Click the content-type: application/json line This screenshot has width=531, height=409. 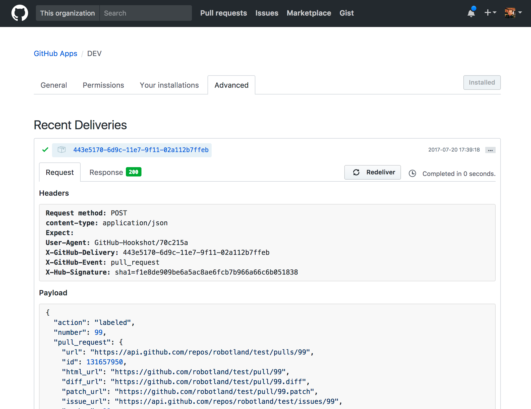[107, 223]
